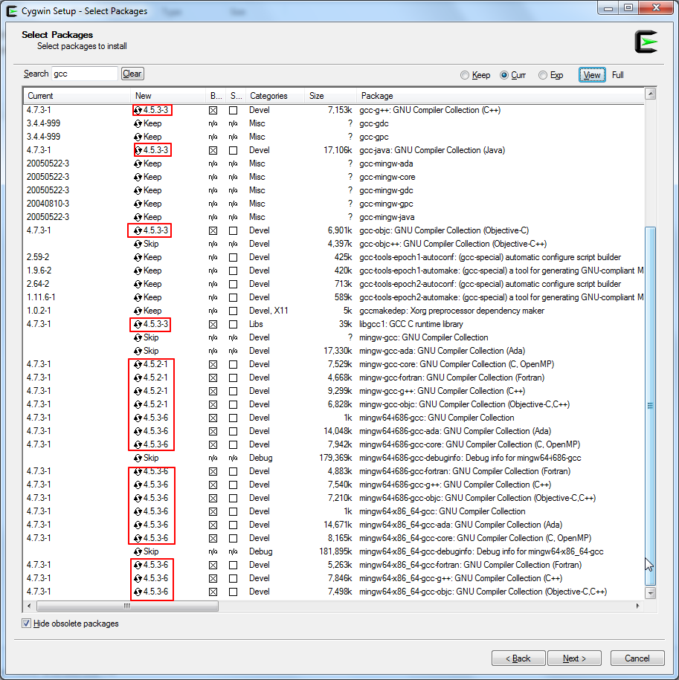Click Skip cycle icon for mingw-gcc-ada
This screenshot has height=680, width=679.
point(138,352)
